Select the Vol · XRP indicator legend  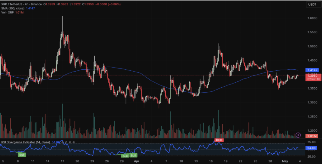click(8, 12)
